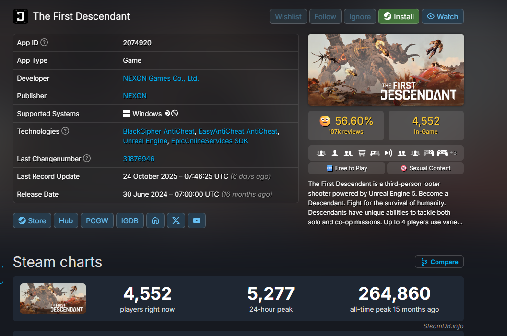Click the 5,277 24-hour peak stat
This screenshot has height=336, width=507.
[x=271, y=299]
